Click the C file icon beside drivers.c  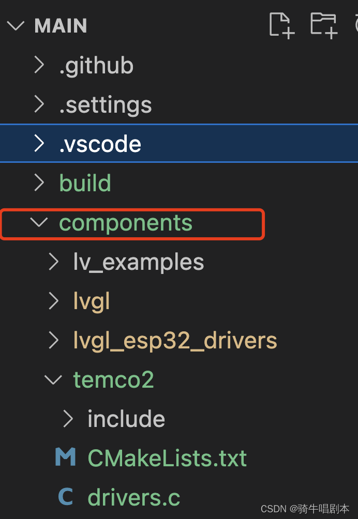66,496
